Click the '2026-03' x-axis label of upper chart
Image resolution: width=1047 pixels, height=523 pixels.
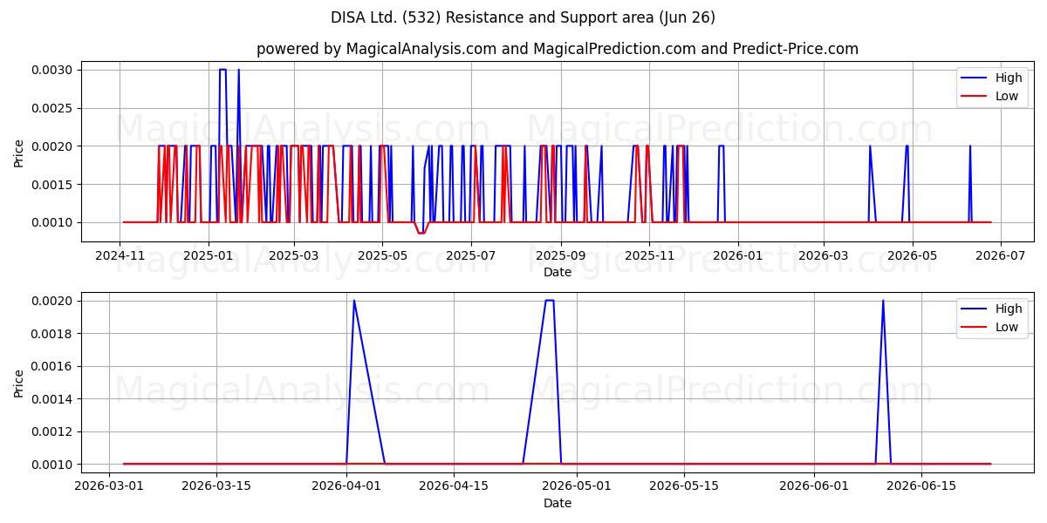(x=824, y=255)
